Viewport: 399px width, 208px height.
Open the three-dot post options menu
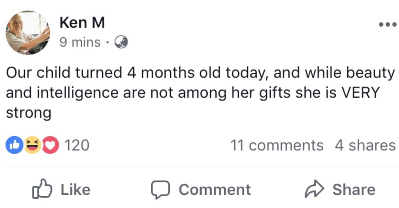point(388,25)
